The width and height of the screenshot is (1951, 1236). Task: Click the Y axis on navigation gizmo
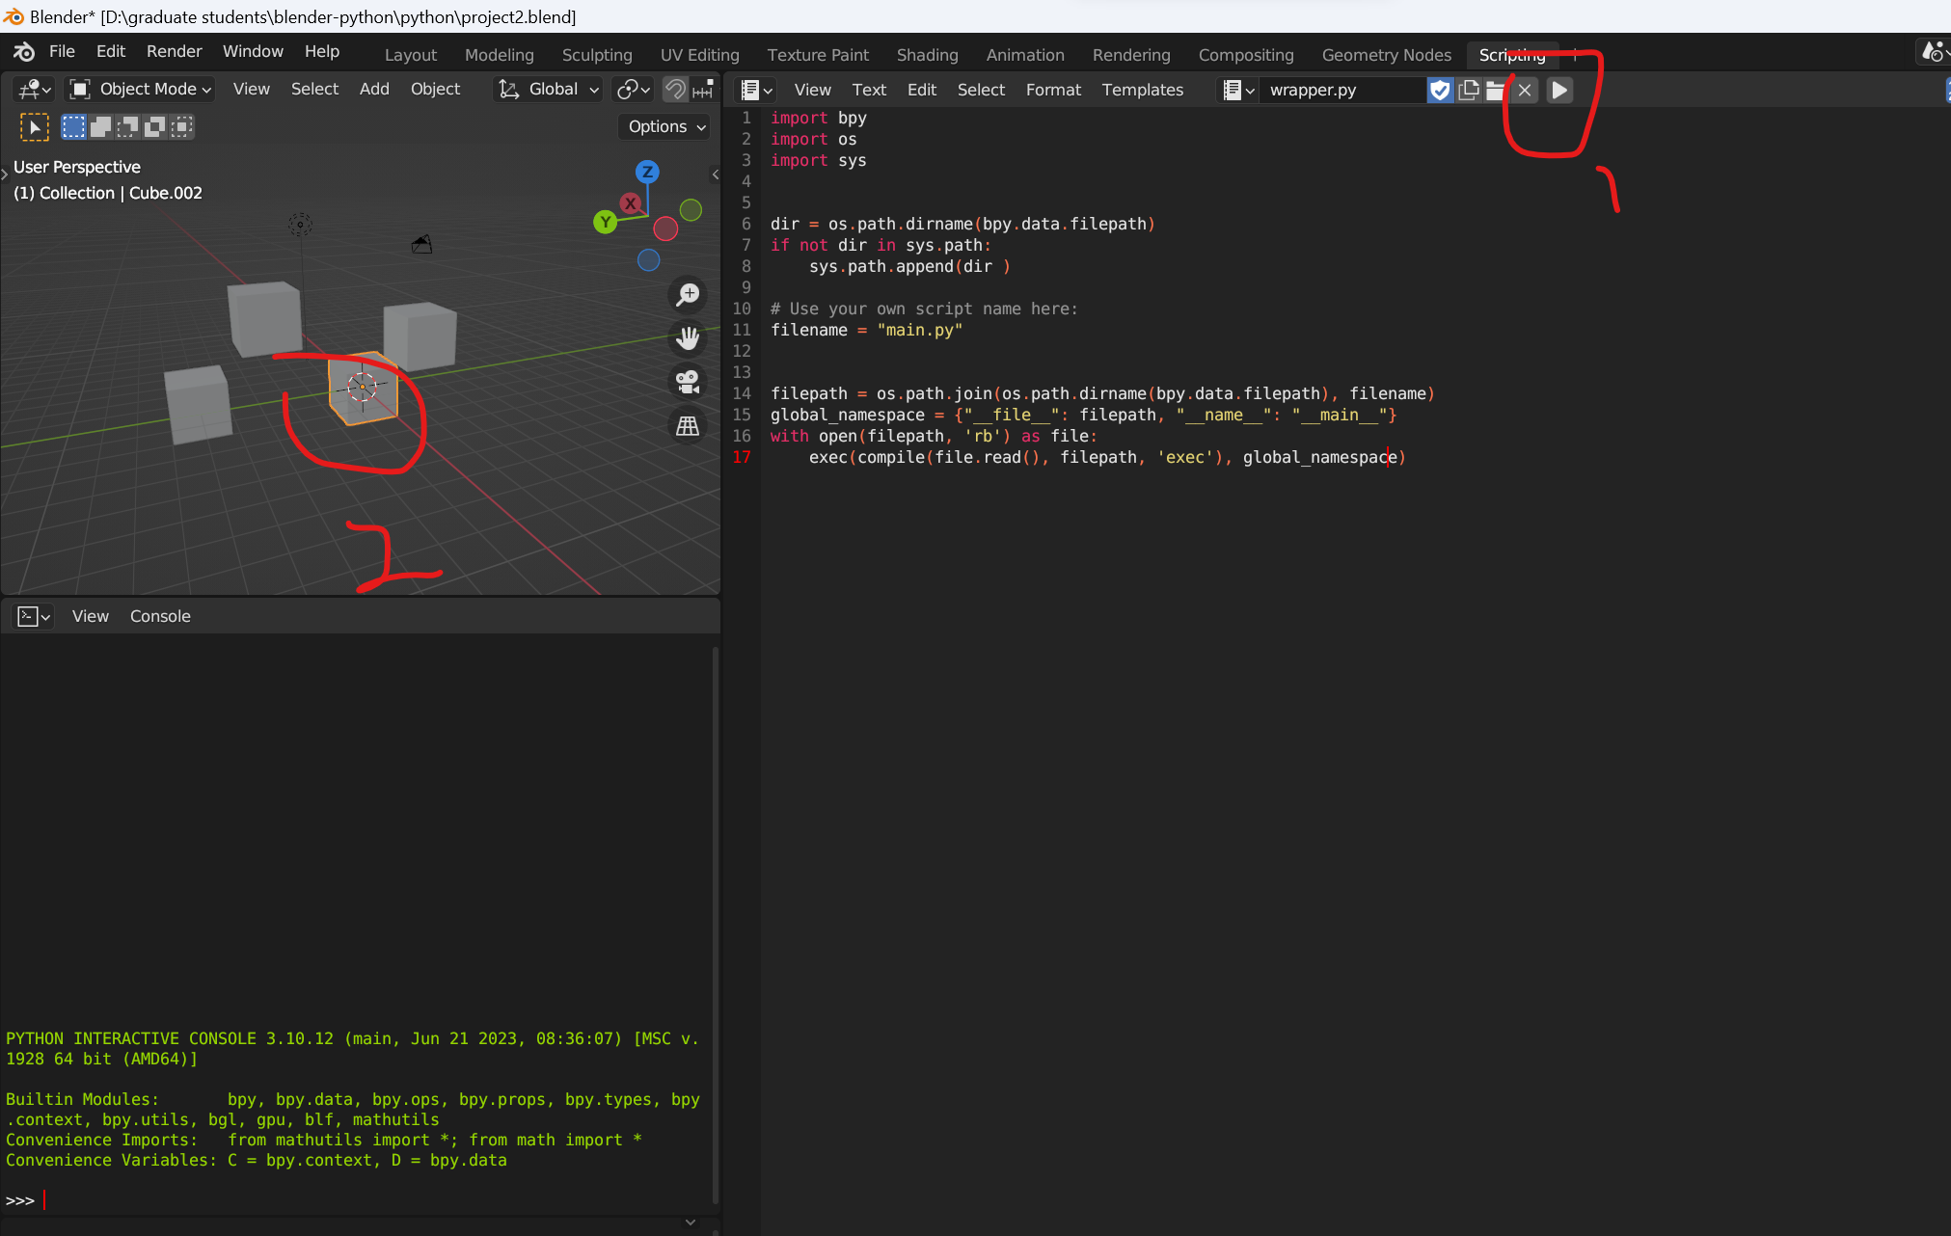click(x=605, y=222)
